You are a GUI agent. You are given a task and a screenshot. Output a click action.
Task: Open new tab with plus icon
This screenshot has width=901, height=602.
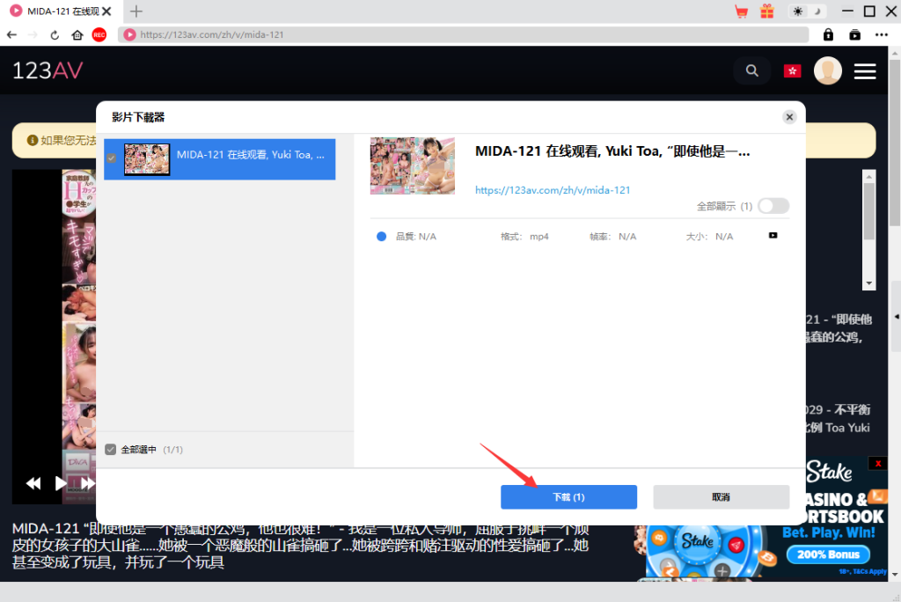136,11
